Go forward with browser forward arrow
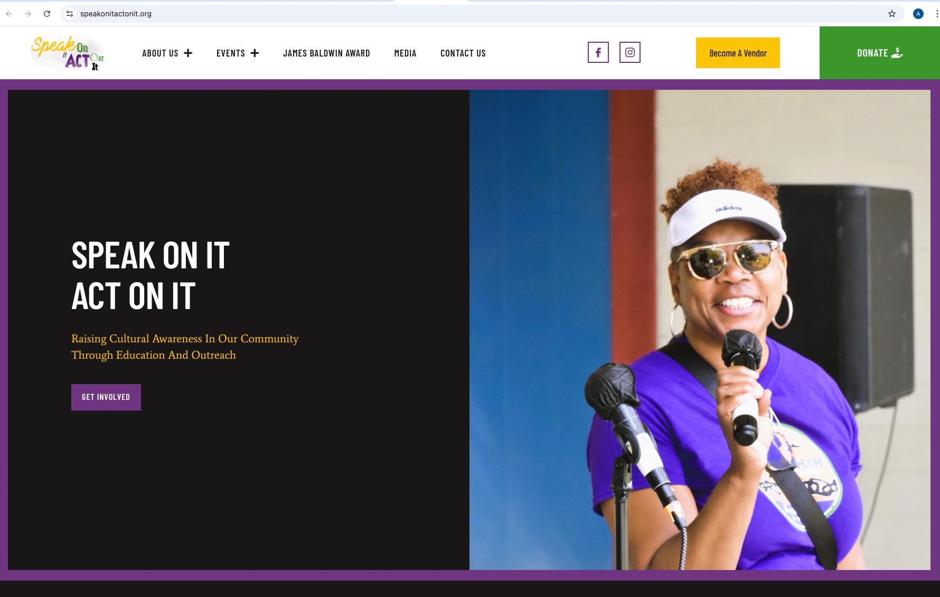This screenshot has height=597, width=940. 28,14
